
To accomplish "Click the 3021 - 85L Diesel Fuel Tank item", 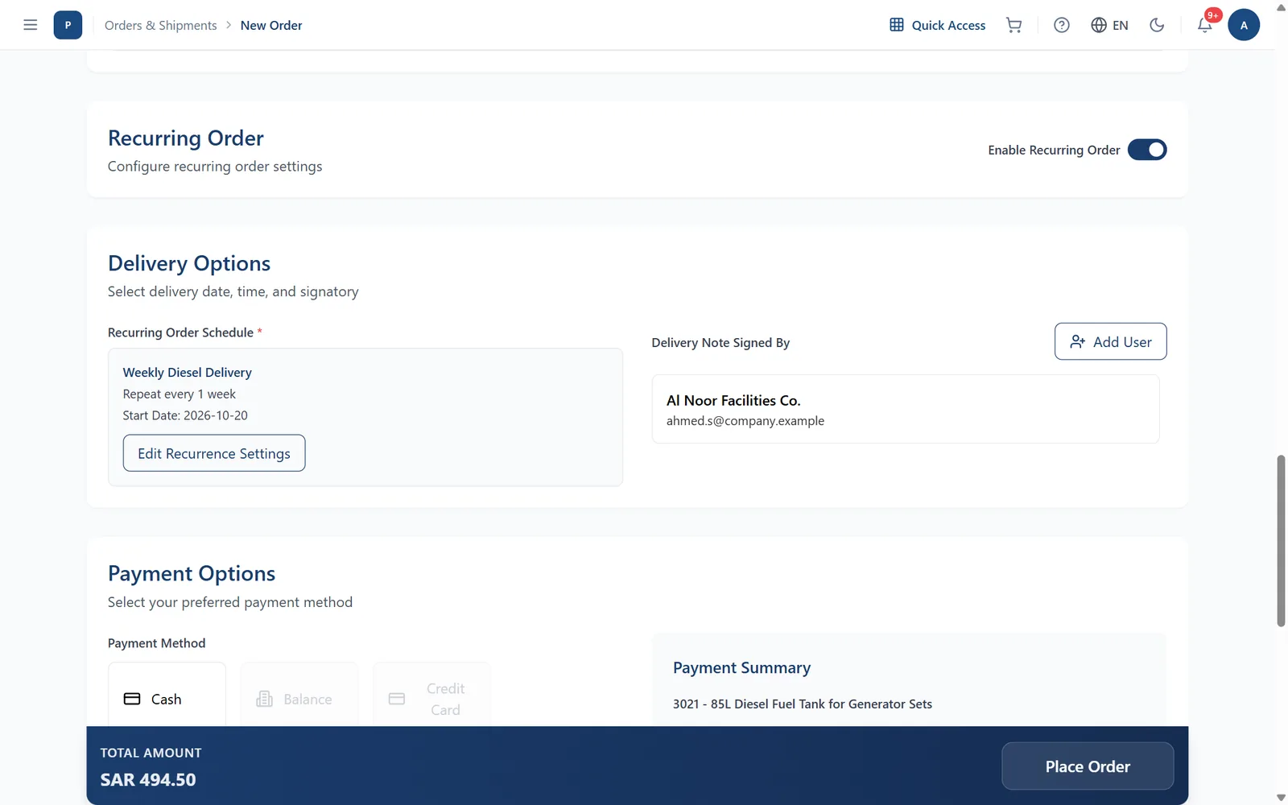I will point(803,704).
